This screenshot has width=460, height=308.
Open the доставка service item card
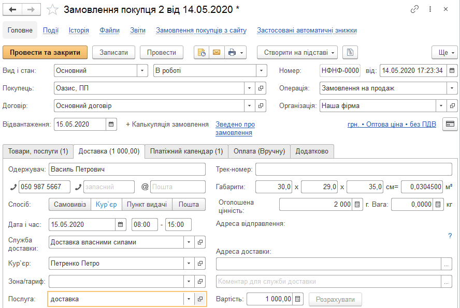click(x=200, y=299)
